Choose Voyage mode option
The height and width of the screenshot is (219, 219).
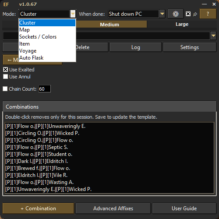click(x=47, y=51)
